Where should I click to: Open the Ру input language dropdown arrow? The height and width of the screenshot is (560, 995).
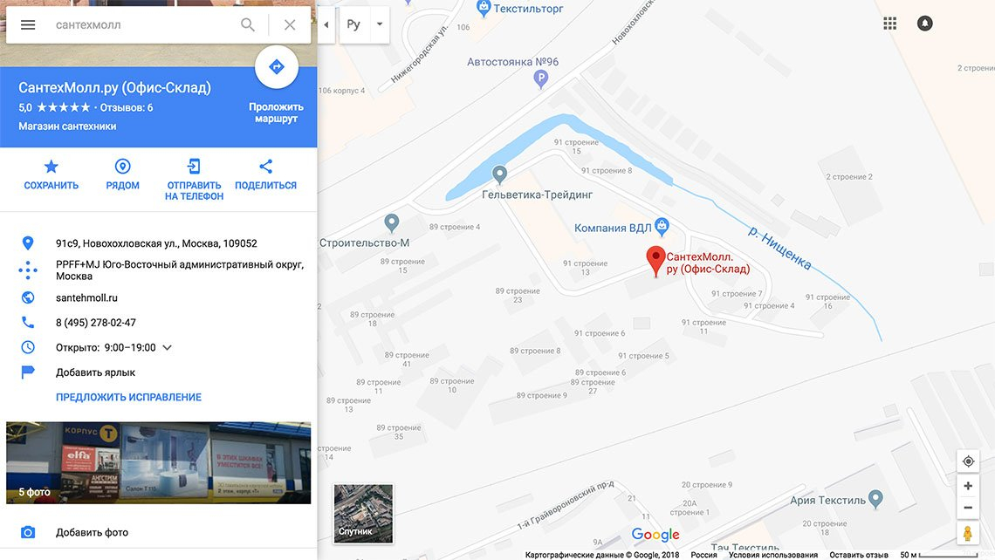tap(380, 24)
